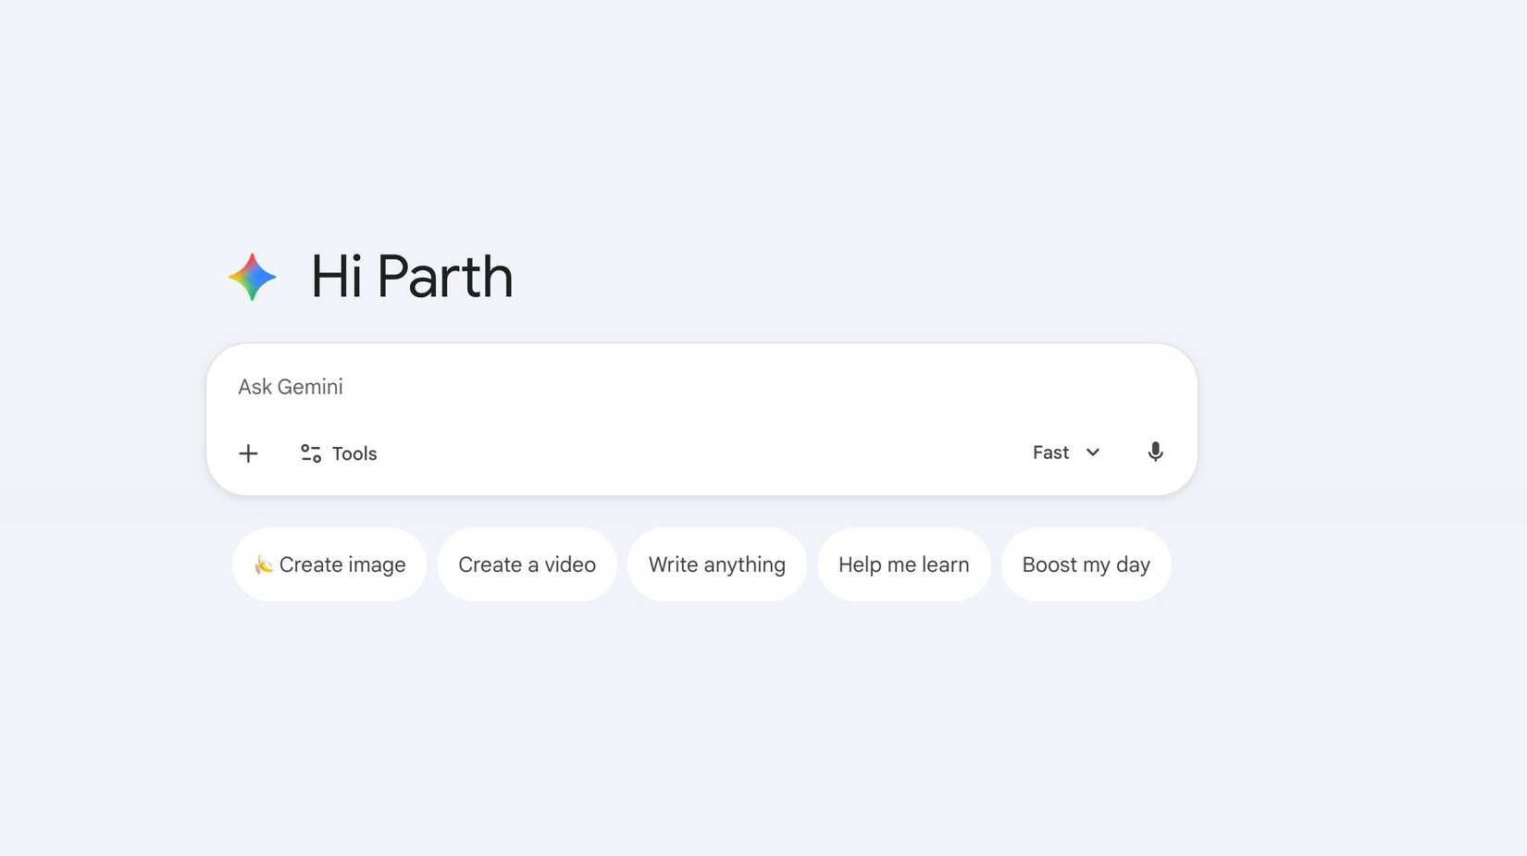The width and height of the screenshot is (1527, 856).
Task: Click the Write anything chip
Action: [x=717, y=564]
